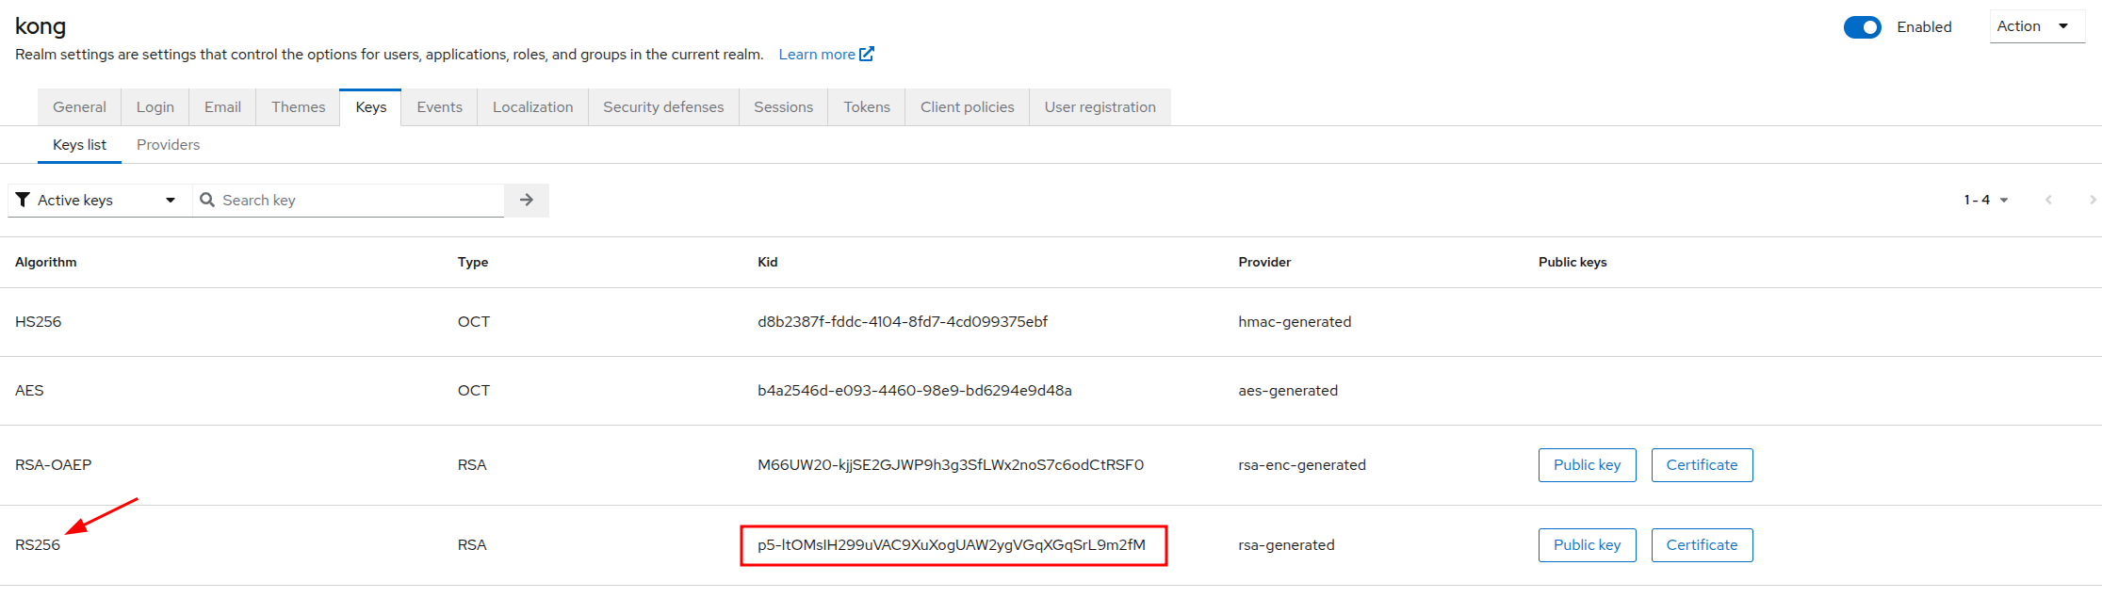The width and height of the screenshot is (2102, 598).
Task: Open the Action dropdown menu
Action: [x=2035, y=26]
